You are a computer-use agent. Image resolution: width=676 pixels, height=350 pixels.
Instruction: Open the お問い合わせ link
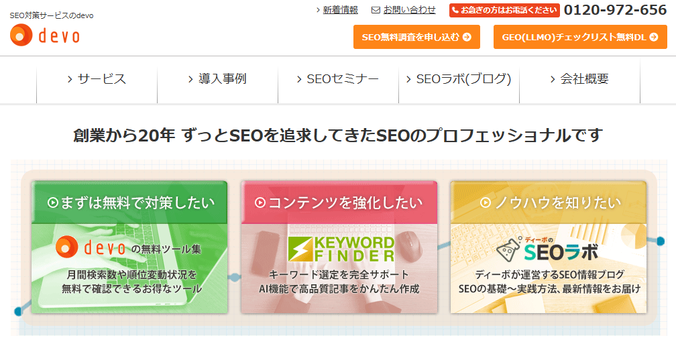click(409, 10)
